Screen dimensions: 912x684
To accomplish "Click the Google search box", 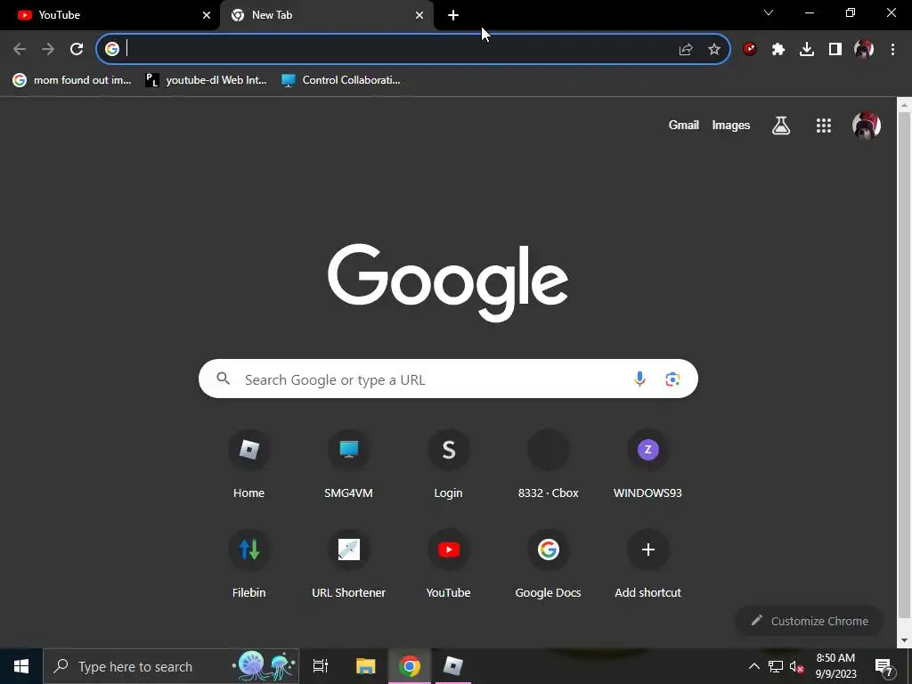I will tap(448, 379).
